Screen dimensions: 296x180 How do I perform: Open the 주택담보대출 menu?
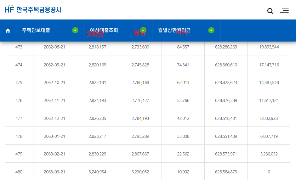(36, 30)
